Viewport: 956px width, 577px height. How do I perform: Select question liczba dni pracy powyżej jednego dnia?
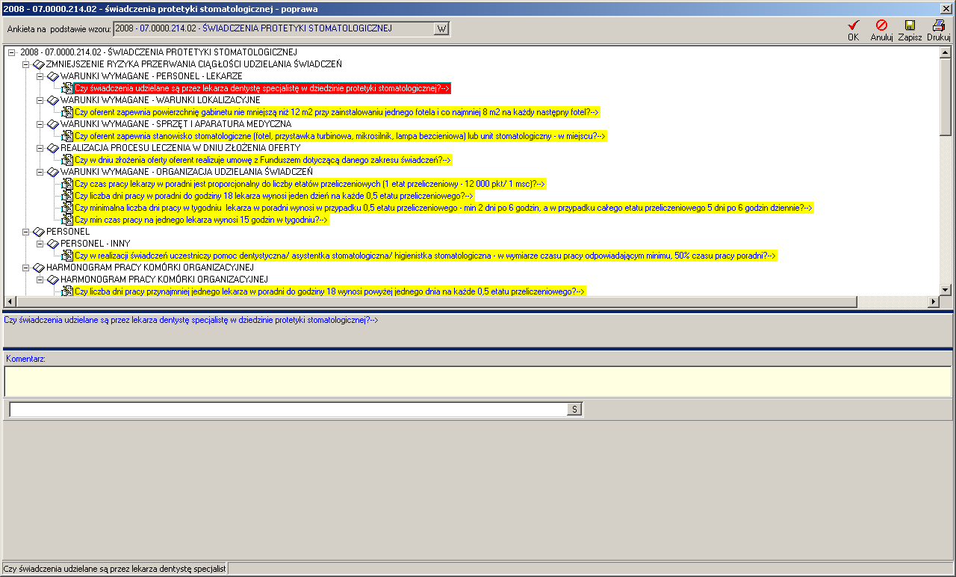click(x=330, y=291)
